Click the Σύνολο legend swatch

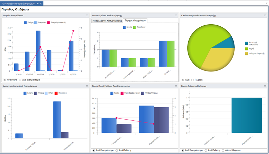pyautogui.click(x=124, y=27)
